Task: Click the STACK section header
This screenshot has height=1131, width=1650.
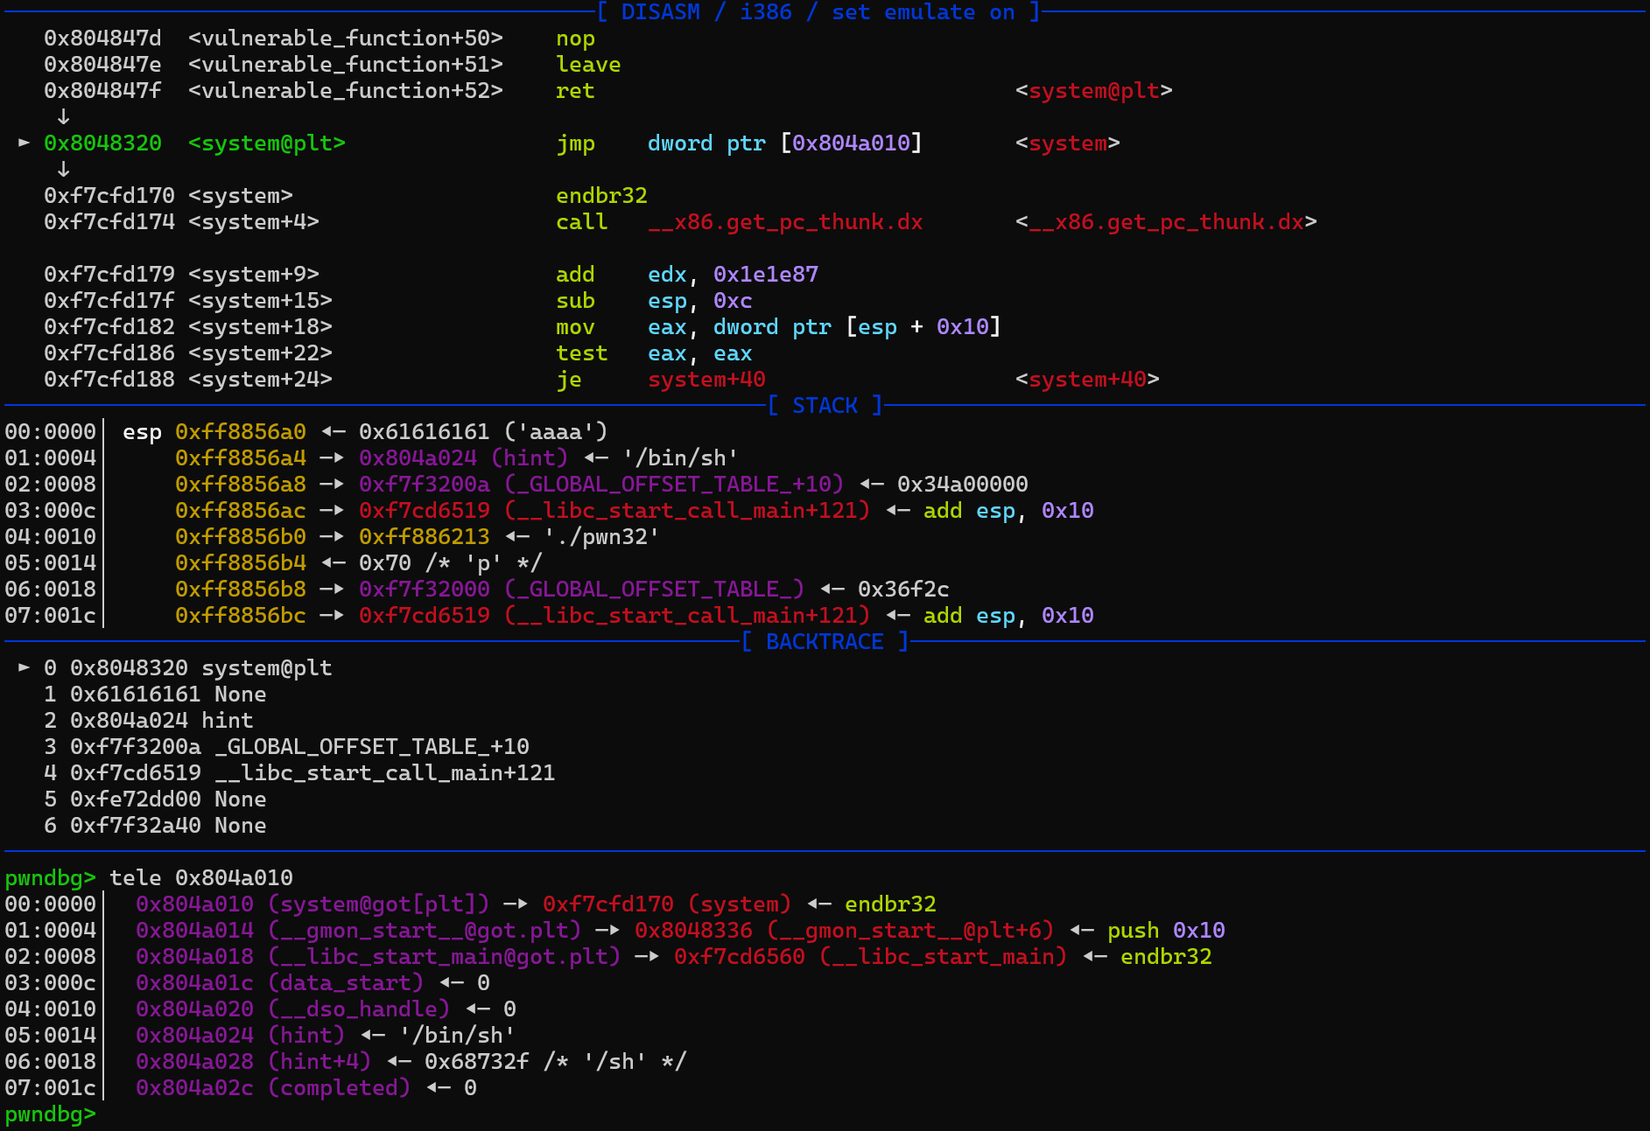Action: tap(825, 406)
